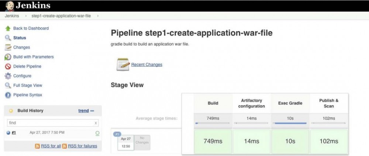Open RSS for all link
This screenshot has width=369, height=156.
(51, 146)
